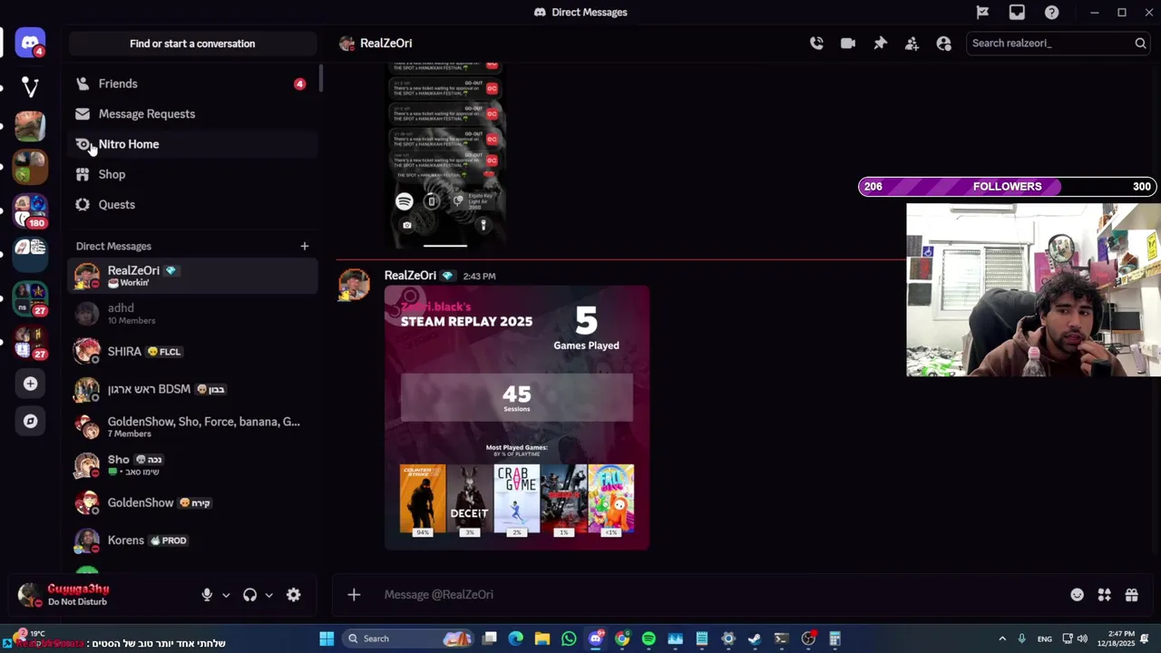This screenshot has height=653, width=1161.
Task: Start a video call with RealZeOri
Action: (x=848, y=43)
